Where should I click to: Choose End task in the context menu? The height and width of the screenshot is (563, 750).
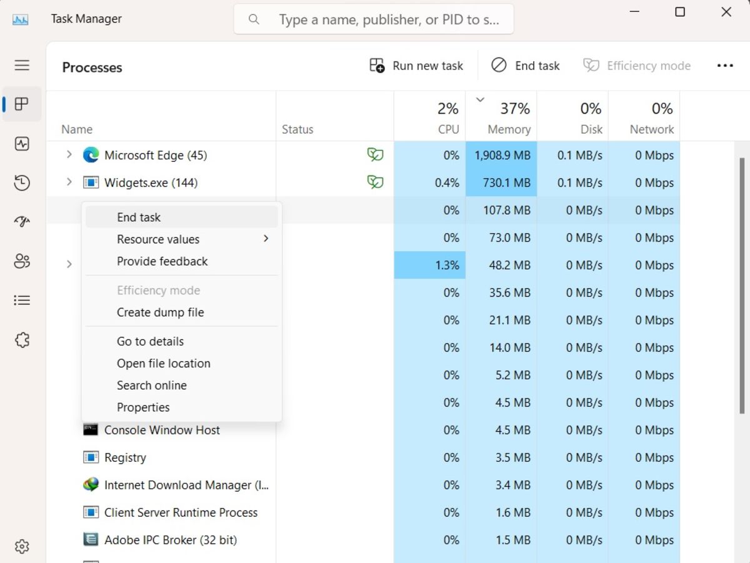pyautogui.click(x=182, y=217)
